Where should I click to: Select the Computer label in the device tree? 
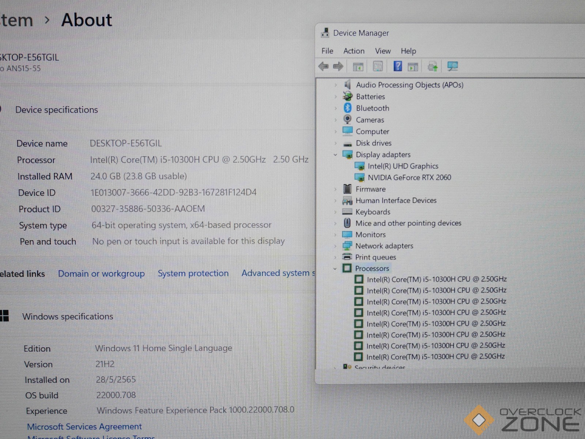click(x=373, y=132)
